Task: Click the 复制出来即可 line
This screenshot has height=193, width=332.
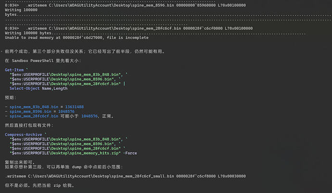Action: (20, 162)
